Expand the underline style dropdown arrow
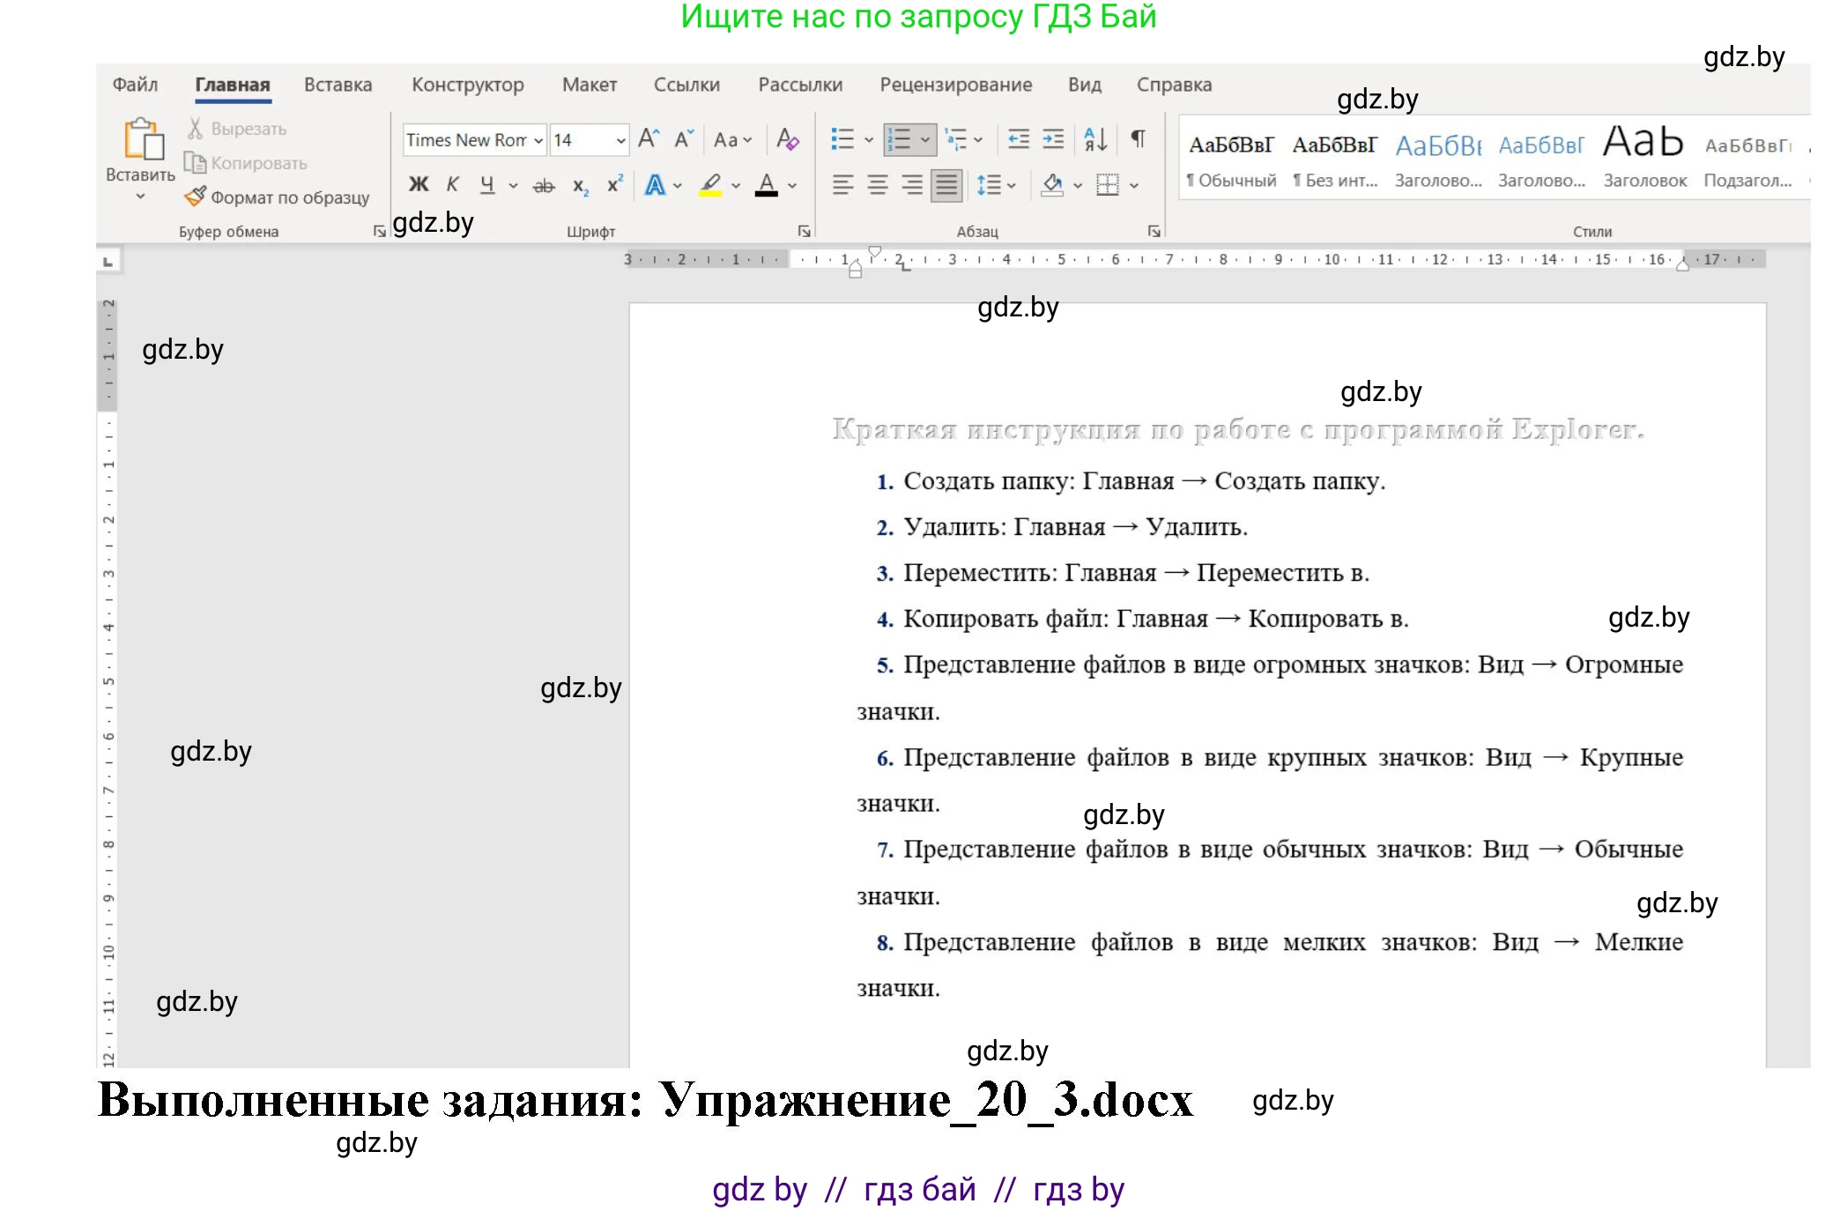This screenshot has width=1840, height=1211. click(514, 186)
